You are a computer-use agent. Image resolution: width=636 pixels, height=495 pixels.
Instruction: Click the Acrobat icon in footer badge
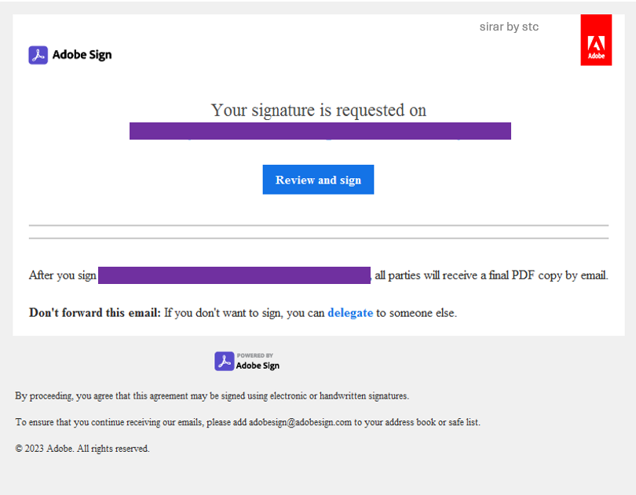pyautogui.click(x=225, y=361)
